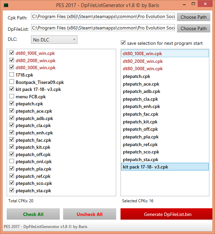The width and height of the screenshot is (215, 234).
Task: Select ptepatch_adb.cpk in right list
Action: click(165, 91)
